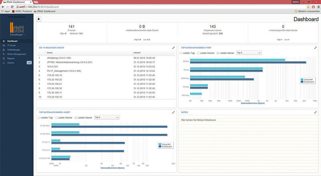The height and width of the screenshot is (176, 321).
Task: Open Verbindungen in the sidebar
Action: pos(14,50)
